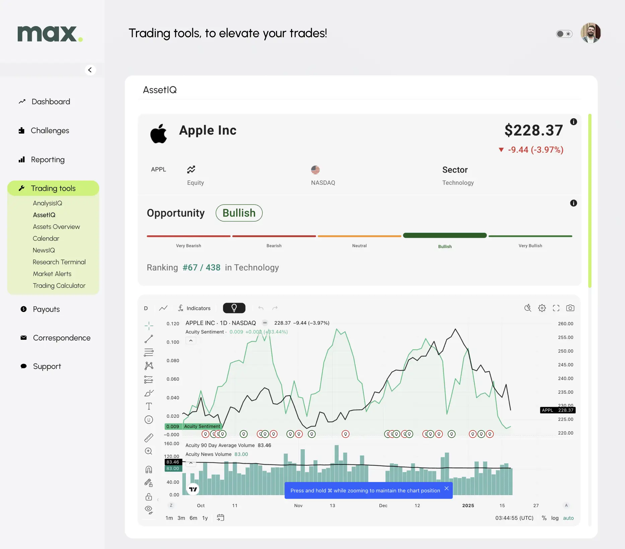
Task: Select AnalysisIQ under Trading tools
Action: click(48, 203)
